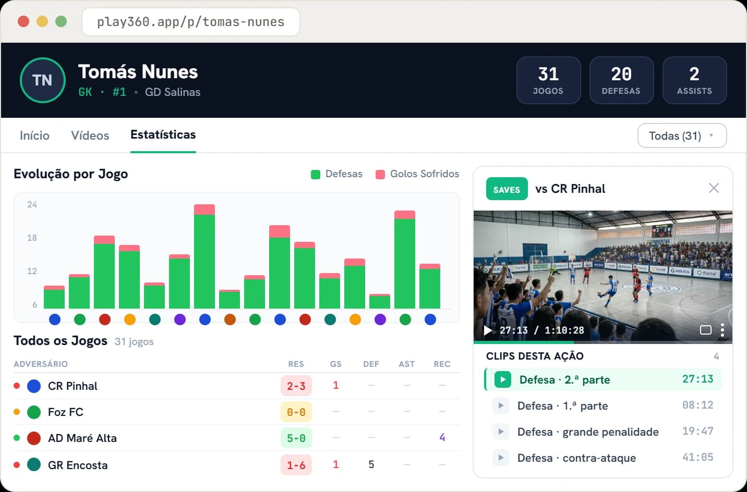Select the tallest bar in chart

(204, 256)
